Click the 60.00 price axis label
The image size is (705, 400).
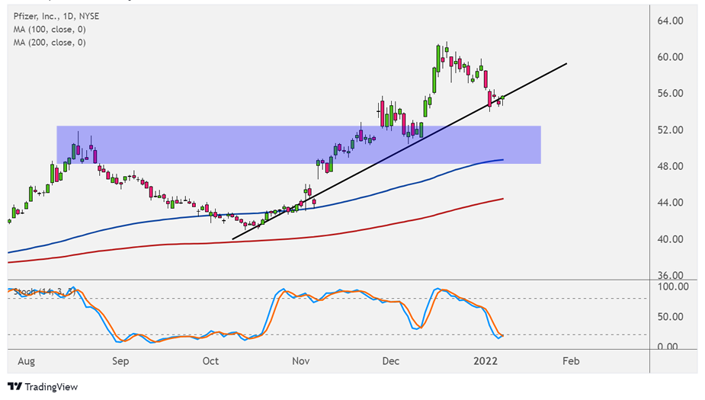[x=670, y=57]
